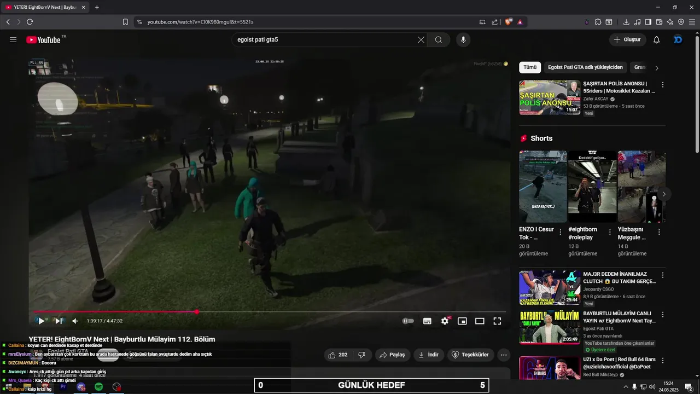Open options for the #eightborn #roleplay short

(x=610, y=232)
